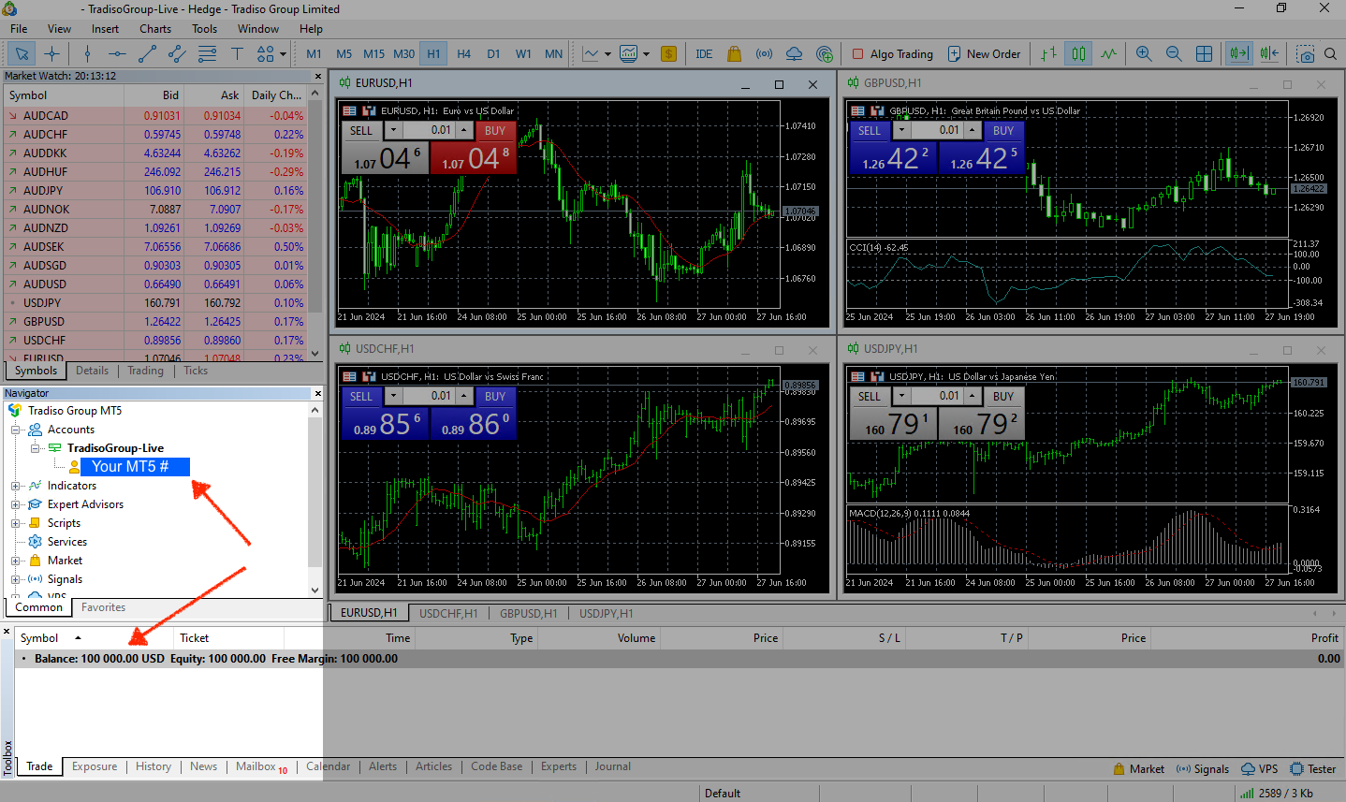Click BUY on EURUSD chart panel
Image resolution: width=1346 pixels, height=802 pixels.
tap(495, 131)
